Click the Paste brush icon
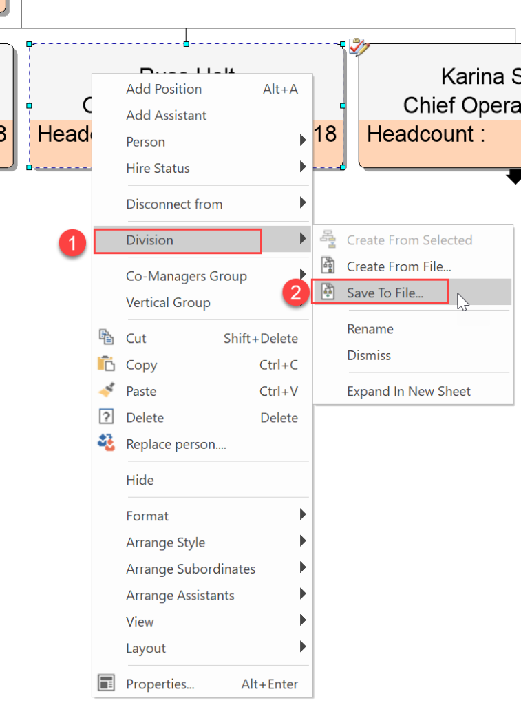Image resolution: width=521 pixels, height=705 pixels. tap(107, 390)
